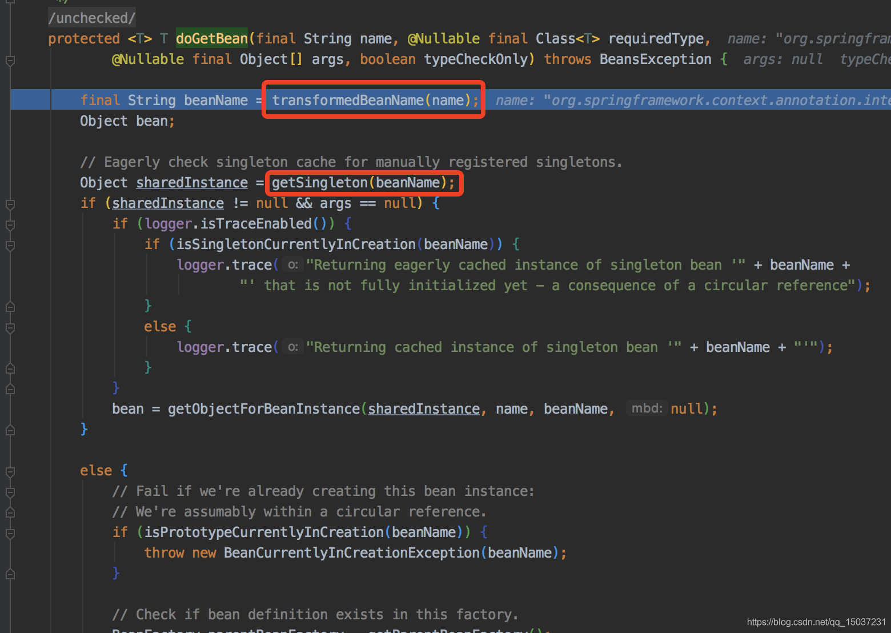This screenshot has width=891, height=633.
Task: Click the 'Eagerly check singleton cache' comment
Action: pyautogui.click(x=351, y=162)
